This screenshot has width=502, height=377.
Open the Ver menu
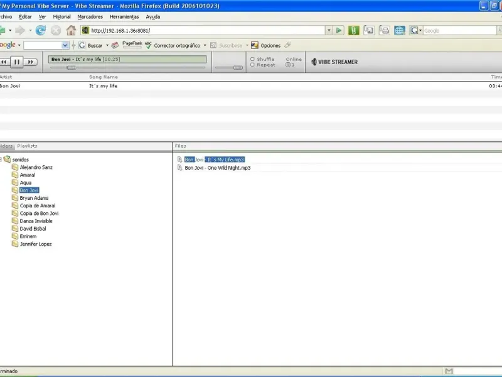42,17
